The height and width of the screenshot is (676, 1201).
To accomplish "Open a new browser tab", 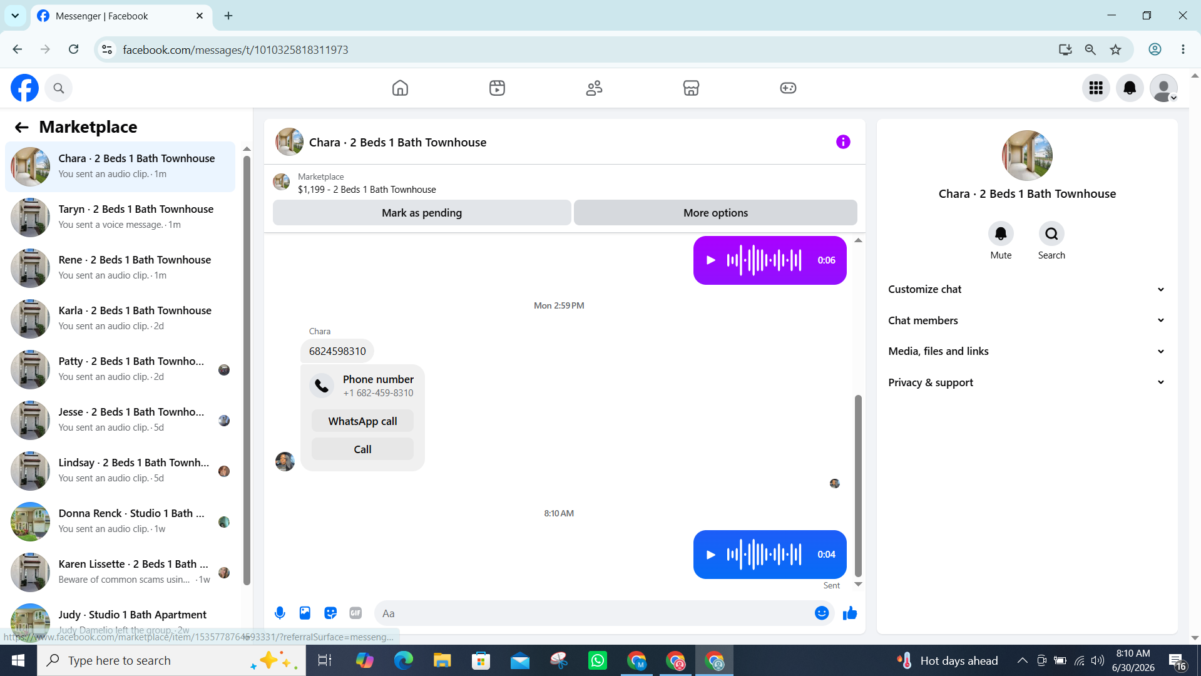I will 228,16.
